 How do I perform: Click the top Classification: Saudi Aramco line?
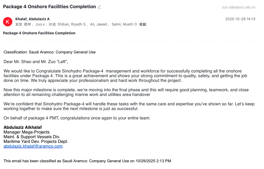[x=49, y=52]
